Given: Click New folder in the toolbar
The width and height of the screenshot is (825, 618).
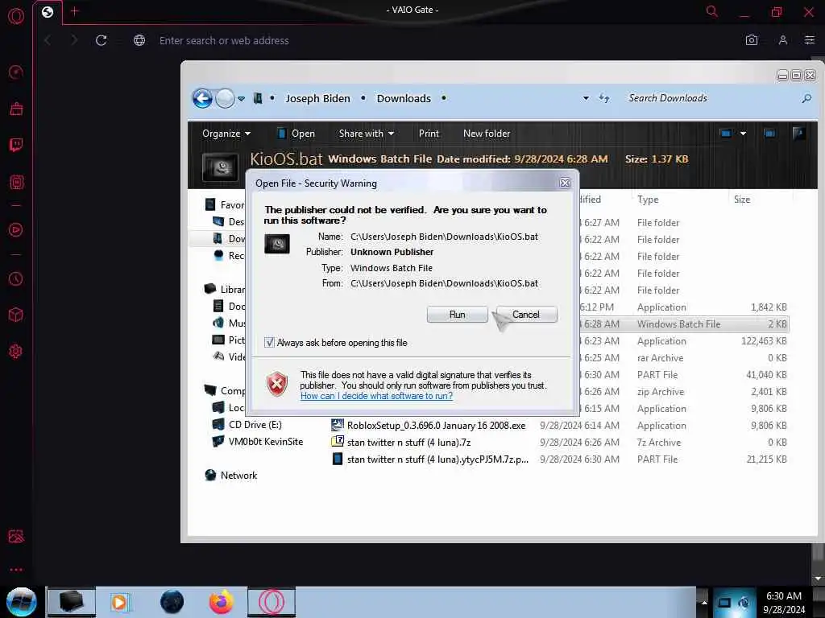Looking at the screenshot, I should pos(487,134).
